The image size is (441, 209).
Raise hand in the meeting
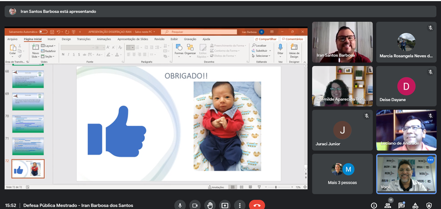[210, 206]
